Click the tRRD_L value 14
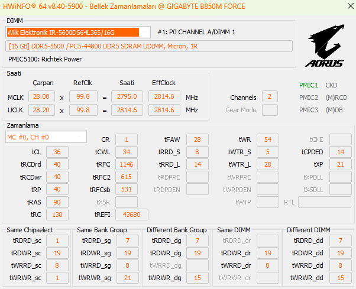The width and height of the screenshot is (356, 289). (198, 164)
